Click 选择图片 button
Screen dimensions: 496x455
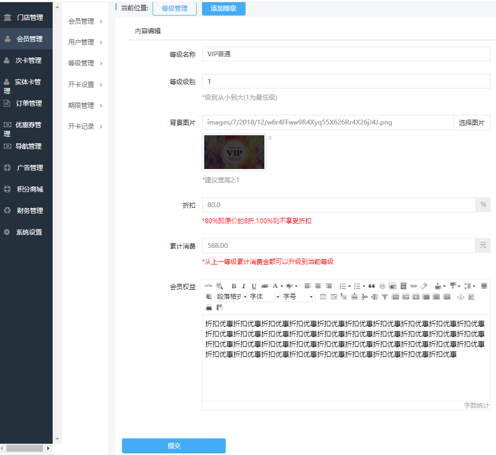(x=472, y=122)
